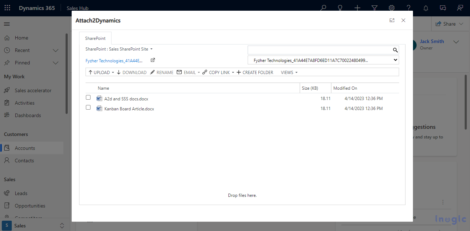Image resolution: width=470 pixels, height=231 pixels.
Task: Click the file search input field
Action: 319,50
